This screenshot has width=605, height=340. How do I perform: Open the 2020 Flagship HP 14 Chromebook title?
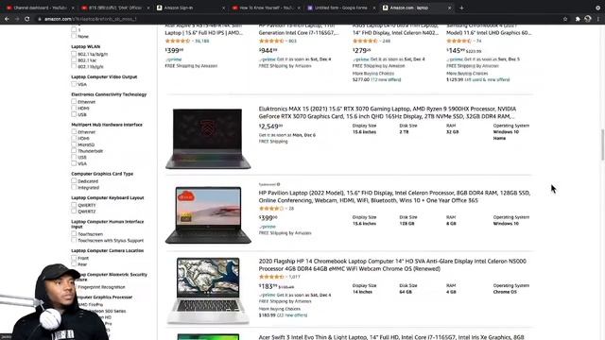[392, 264]
